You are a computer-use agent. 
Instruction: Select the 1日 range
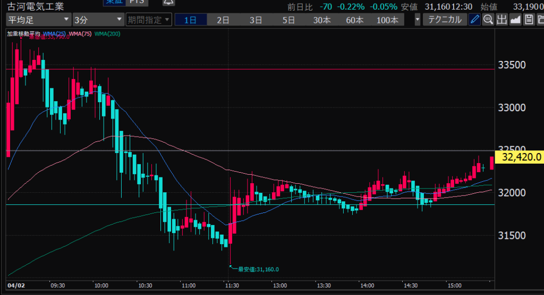(x=190, y=20)
